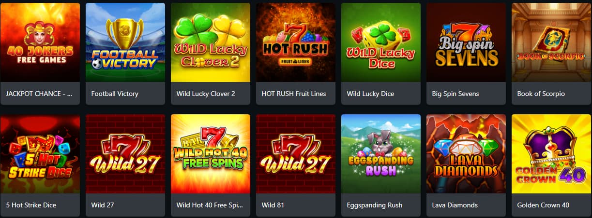The width and height of the screenshot is (592, 218).
Task: Select the Book of Scorpio game image
Action: tap(551, 42)
